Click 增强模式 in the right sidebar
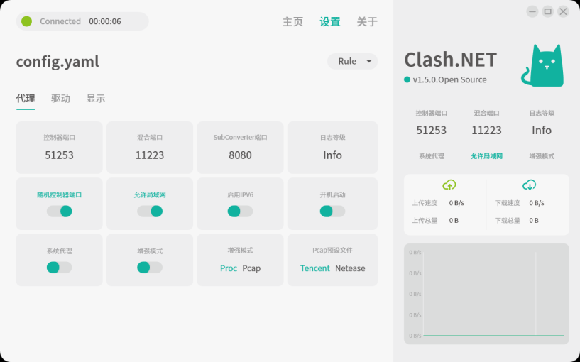Viewport: 580px width, 362px height. (542, 156)
